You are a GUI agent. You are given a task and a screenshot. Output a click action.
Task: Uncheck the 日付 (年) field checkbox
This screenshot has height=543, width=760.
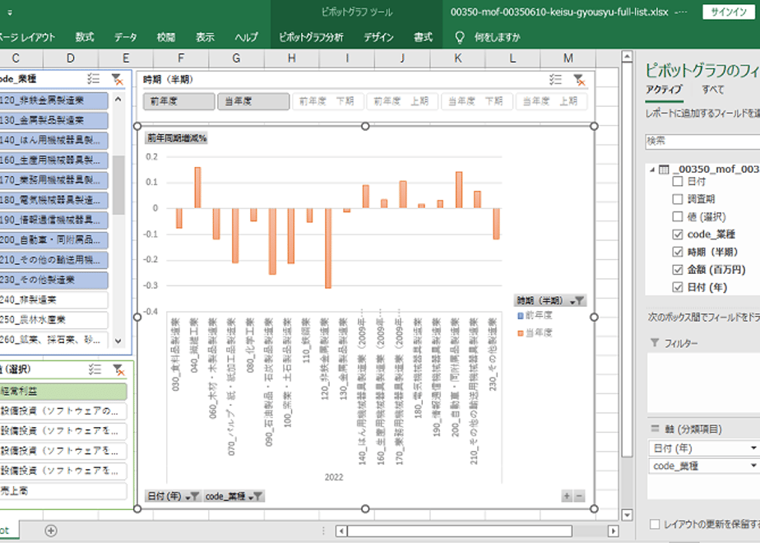point(678,287)
